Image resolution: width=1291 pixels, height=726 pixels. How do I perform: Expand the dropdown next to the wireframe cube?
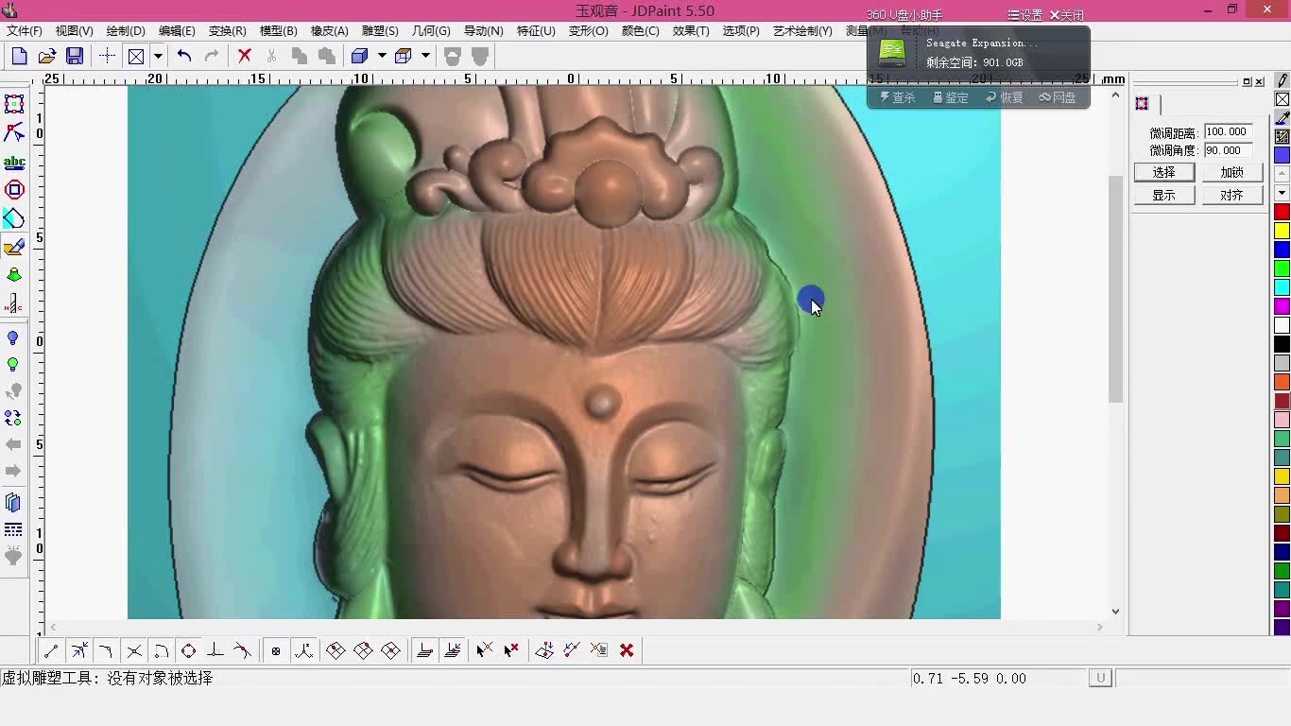(x=425, y=56)
